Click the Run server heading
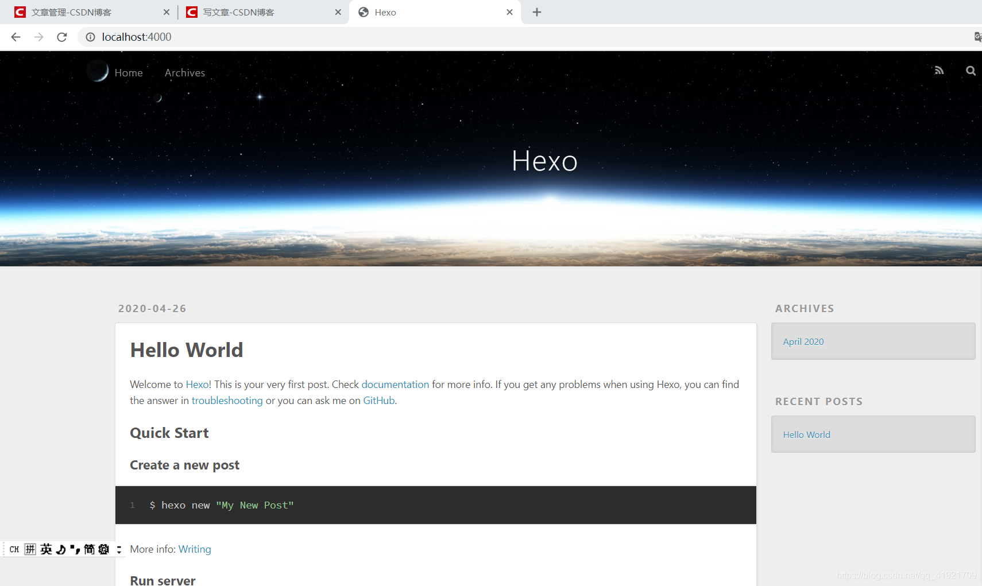Image resolution: width=982 pixels, height=586 pixels. [163, 580]
